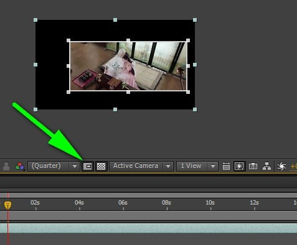
Task: Toggle the Region of Interest button
Action: (x=87, y=166)
